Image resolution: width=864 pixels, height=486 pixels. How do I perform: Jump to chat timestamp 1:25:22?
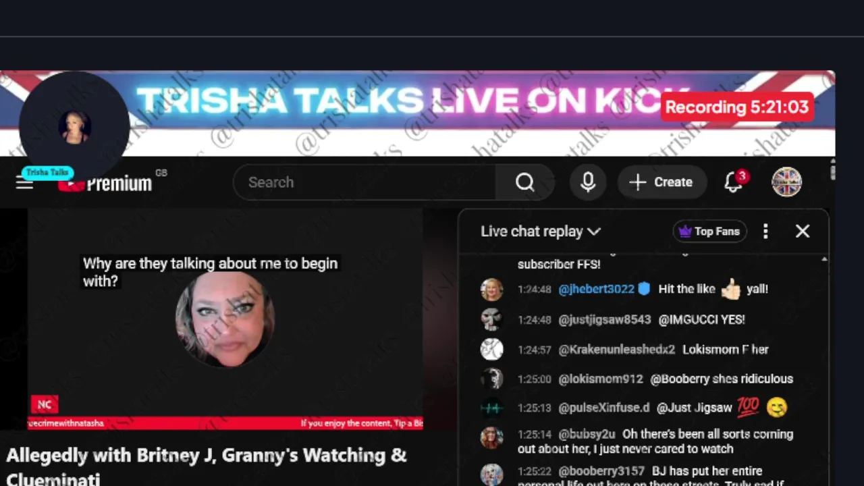[535, 471]
